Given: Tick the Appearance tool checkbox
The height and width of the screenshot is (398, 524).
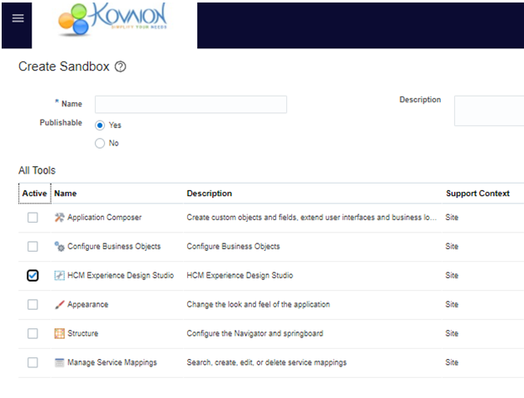Looking at the screenshot, I should pyautogui.click(x=32, y=305).
